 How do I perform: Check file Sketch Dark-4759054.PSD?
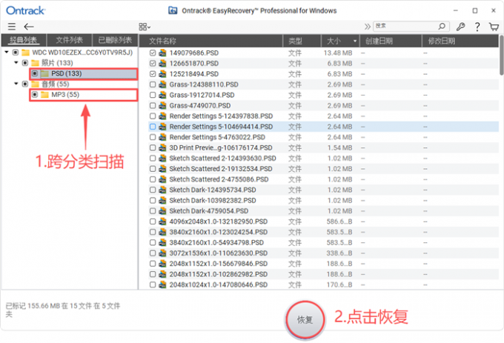click(153, 211)
